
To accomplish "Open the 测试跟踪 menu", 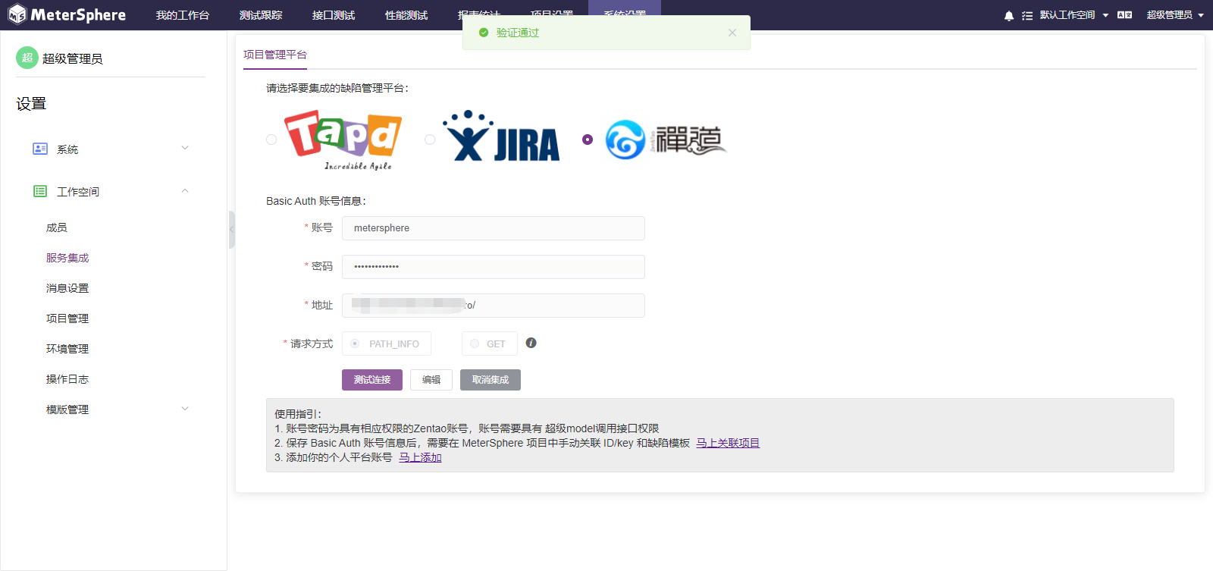I will click(261, 15).
